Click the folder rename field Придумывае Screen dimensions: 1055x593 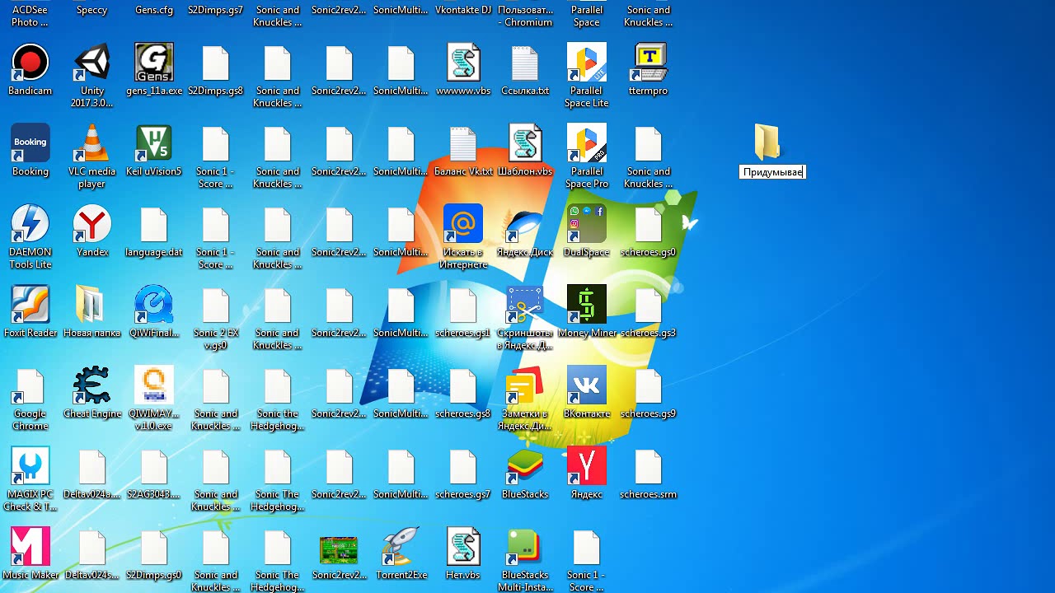(x=772, y=172)
